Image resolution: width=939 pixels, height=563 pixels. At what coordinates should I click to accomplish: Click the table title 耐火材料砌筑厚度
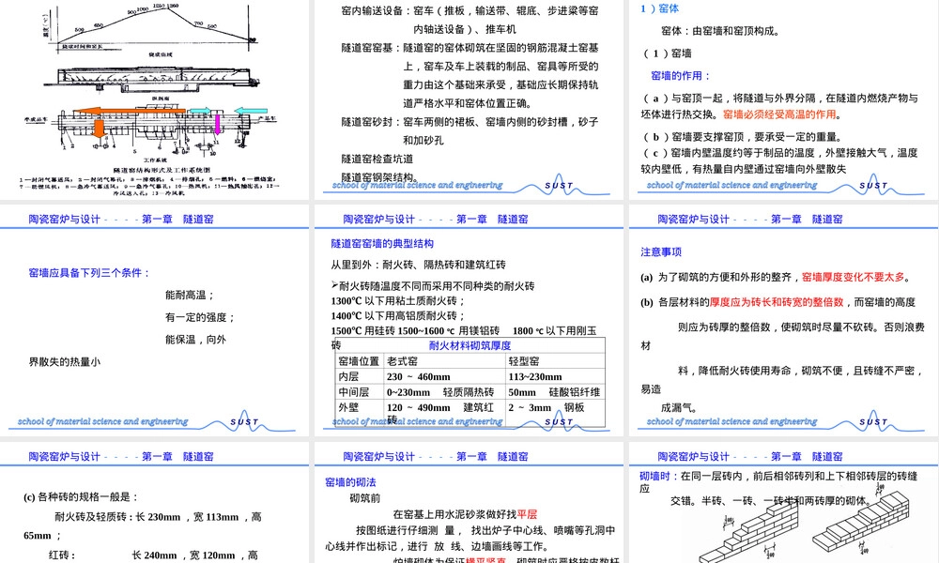pos(469,345)
